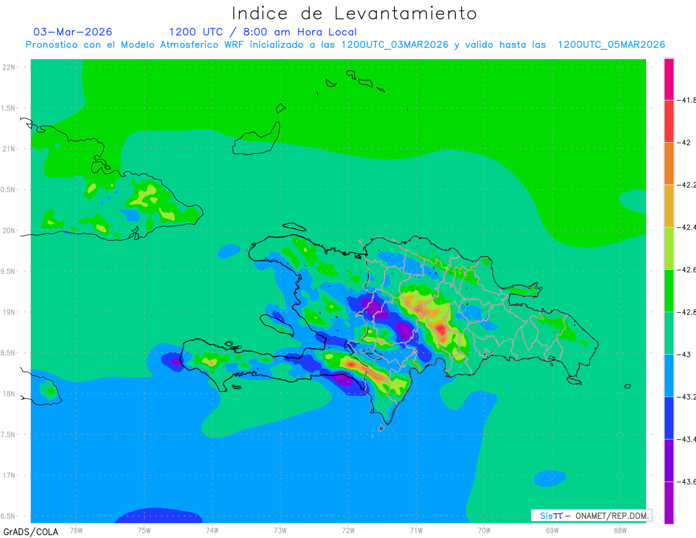Click the teal-green segment between -42.8 and -43

coord(669,333)
